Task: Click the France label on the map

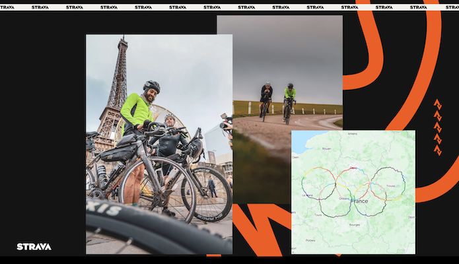Action: pyautogui.click(x=360, y=200)
